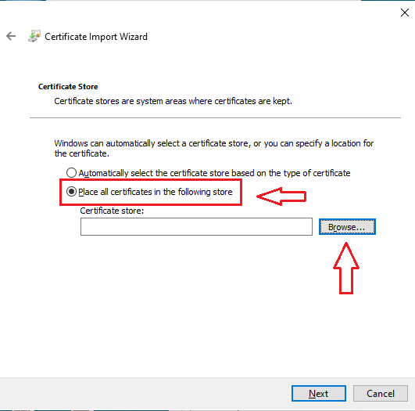415x411 pixels.
Task: Proceed with the Next button
Action: coord(319,393)
